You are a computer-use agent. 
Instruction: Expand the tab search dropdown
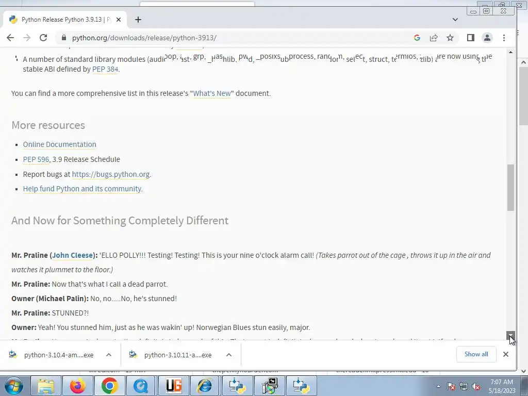(x=455, y=20)
